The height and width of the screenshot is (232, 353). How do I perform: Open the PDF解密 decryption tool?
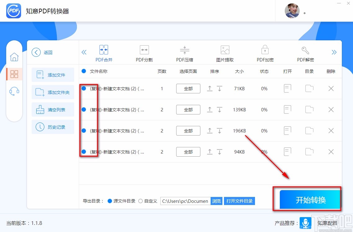point(305,53)
